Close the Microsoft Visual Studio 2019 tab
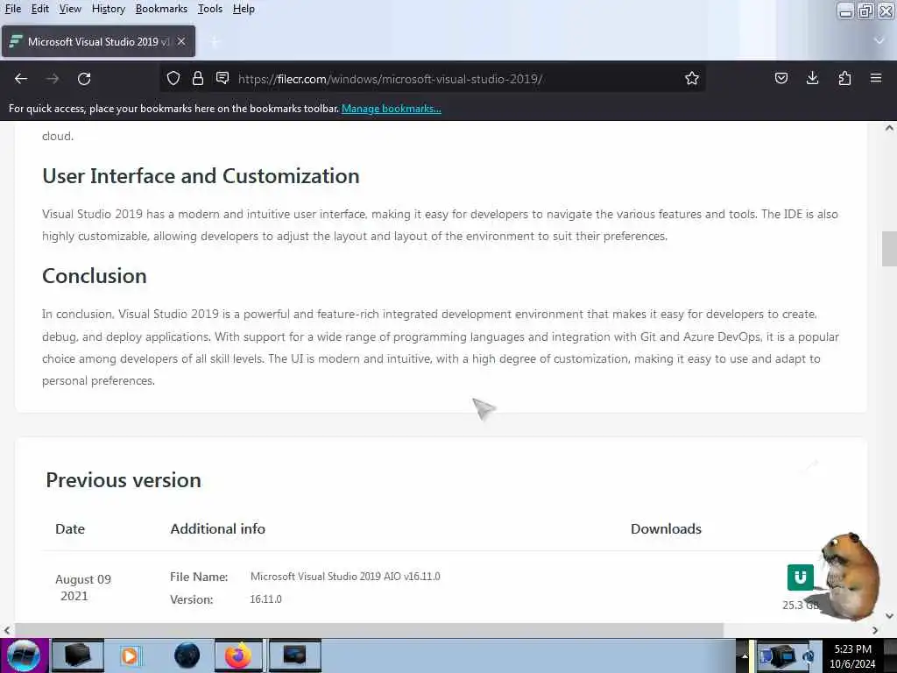The image size is (897, 673). tap(181, 42)
